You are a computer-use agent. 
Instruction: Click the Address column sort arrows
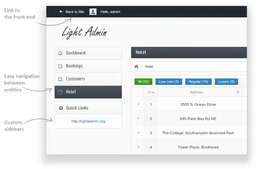[238, 92]
